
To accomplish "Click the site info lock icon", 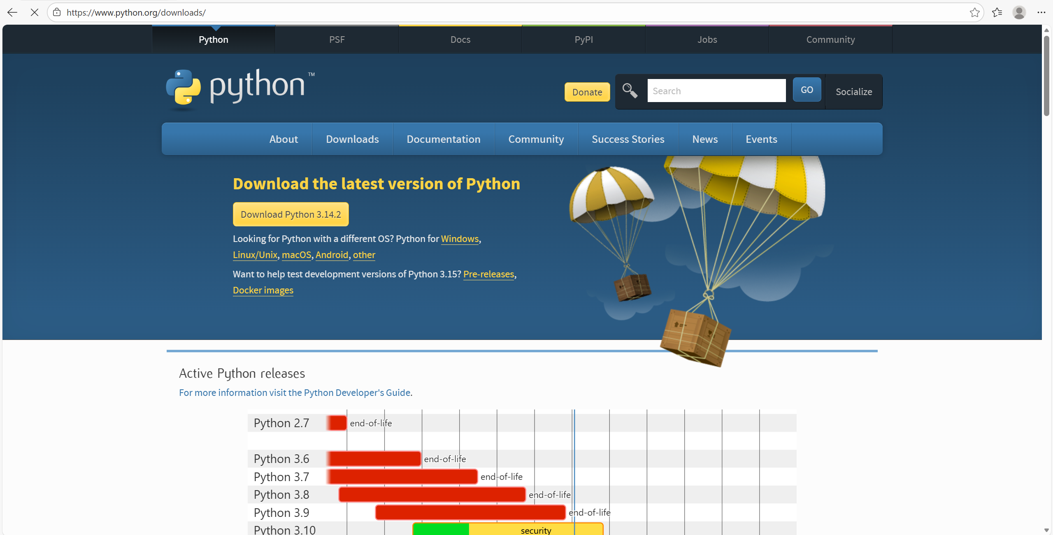I will (57, 12).
